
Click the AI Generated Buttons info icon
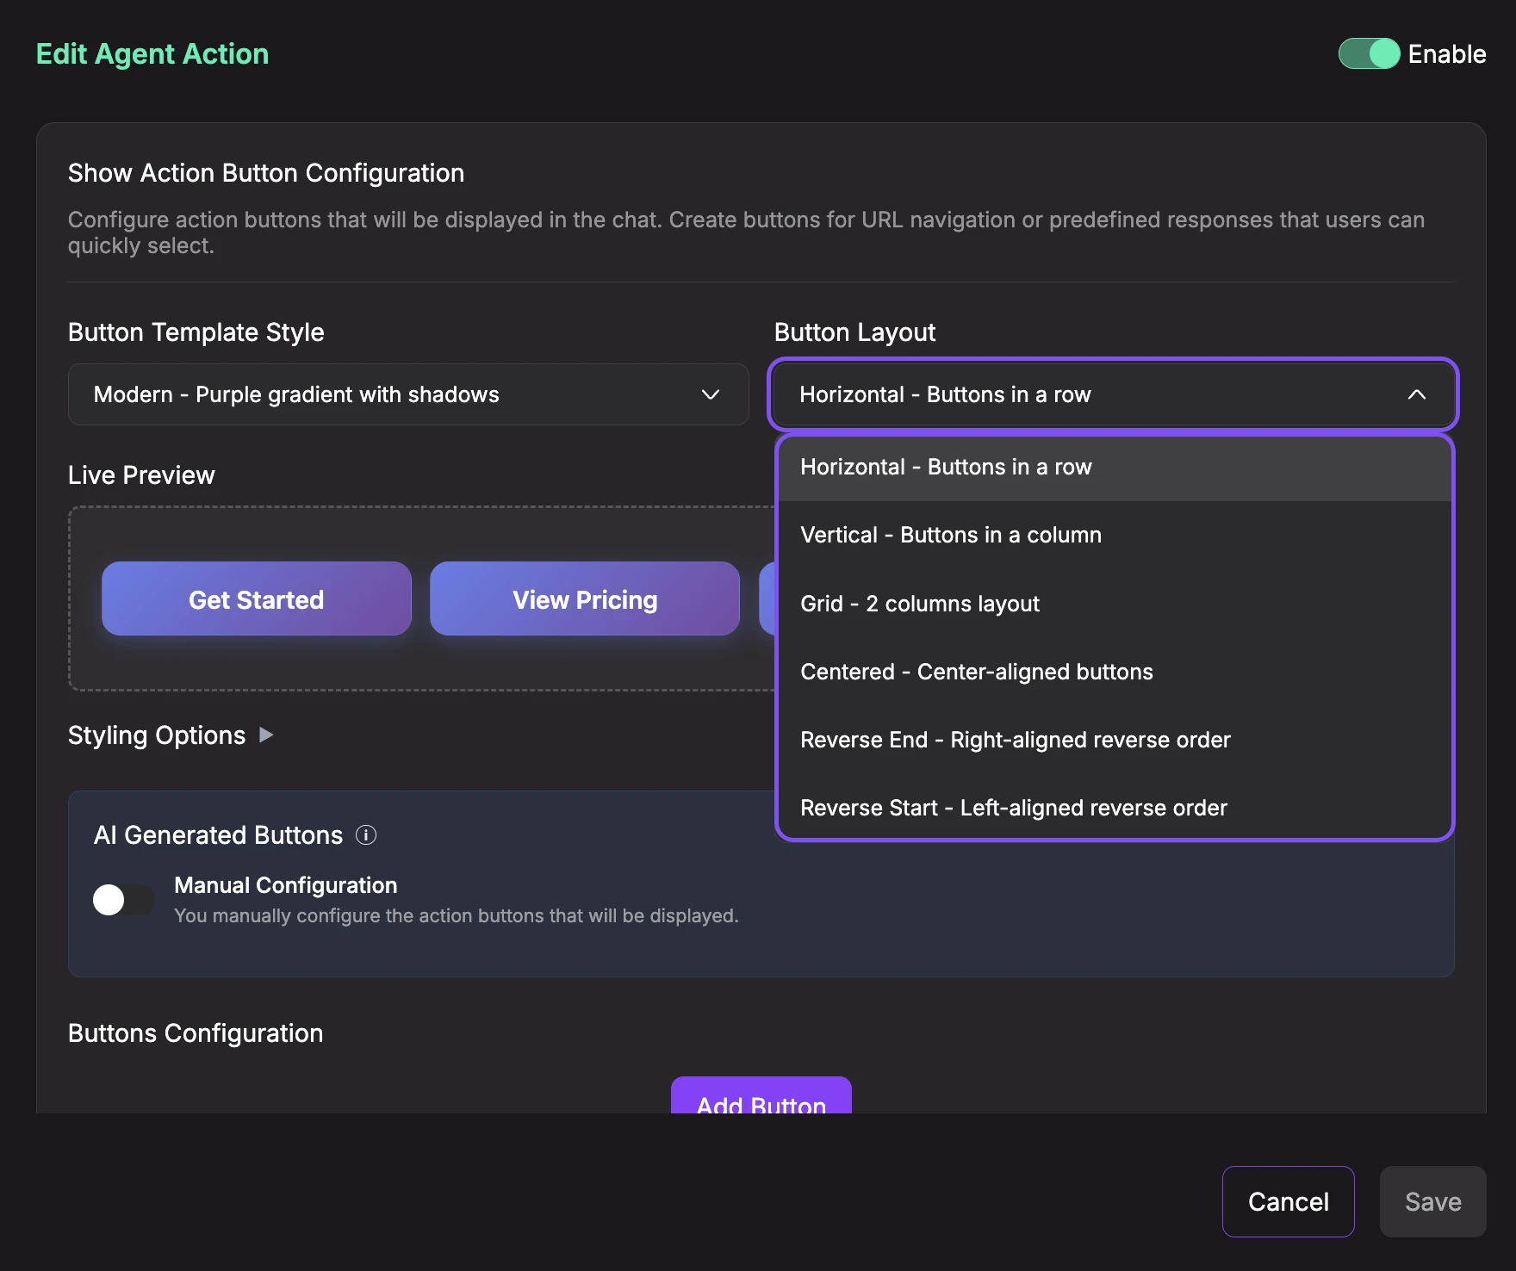(x=366, y=834)
